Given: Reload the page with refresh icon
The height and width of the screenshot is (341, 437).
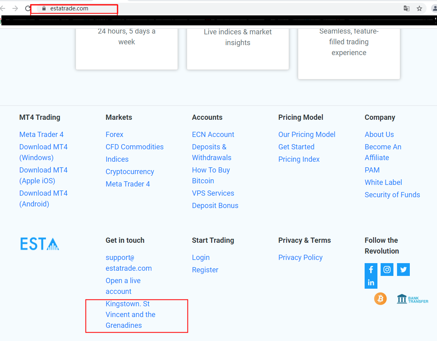Looking at the screenshot, I should coord(28,8).
